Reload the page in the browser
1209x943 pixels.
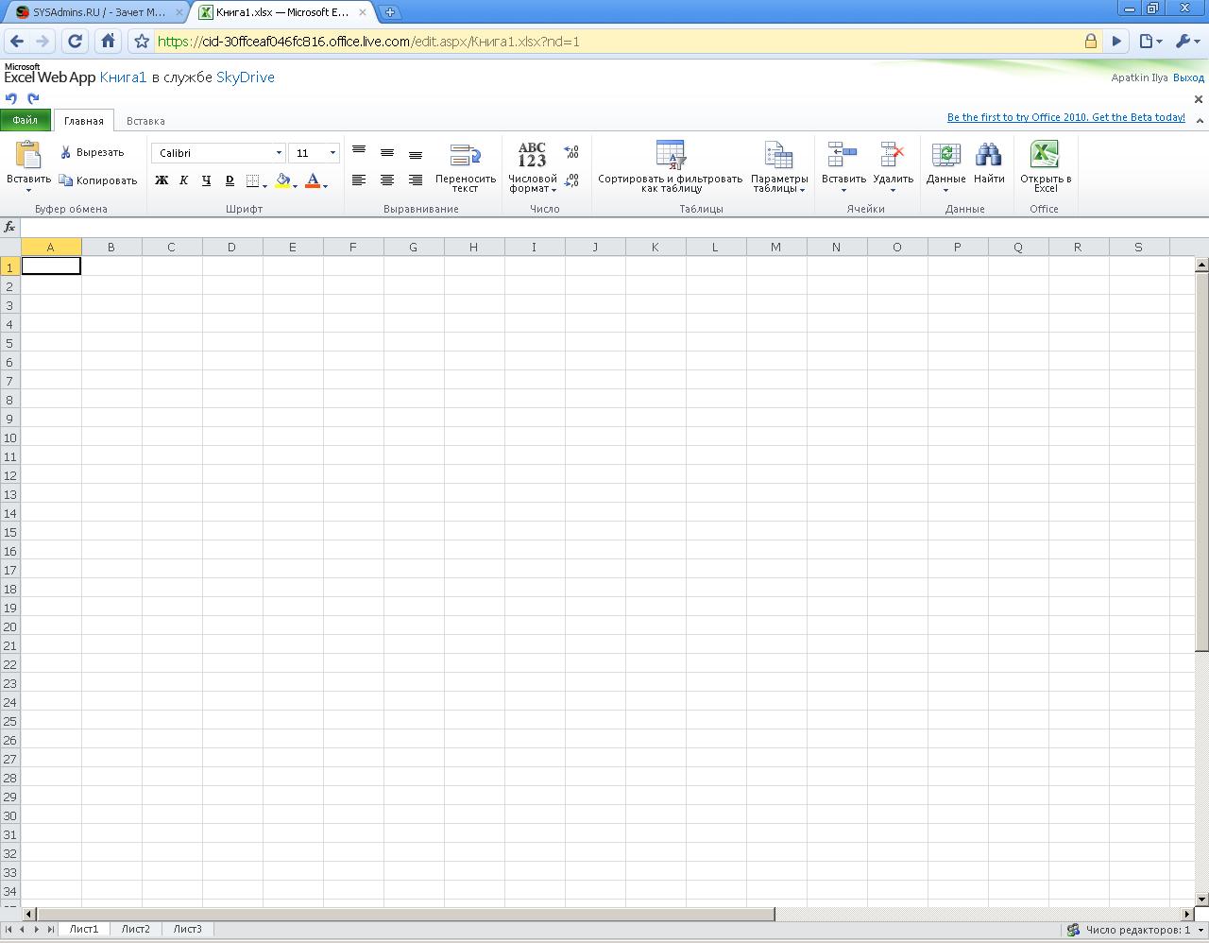tap(76, 41)
